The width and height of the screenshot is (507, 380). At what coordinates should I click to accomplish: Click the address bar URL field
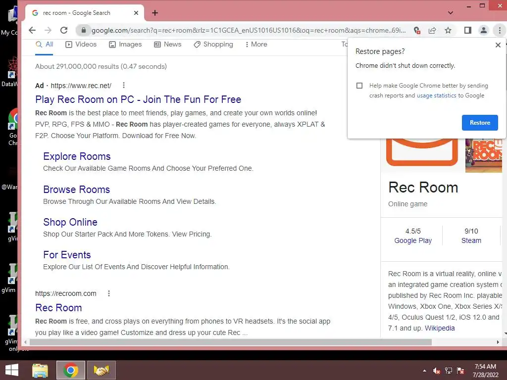click(x=249, y=30)
